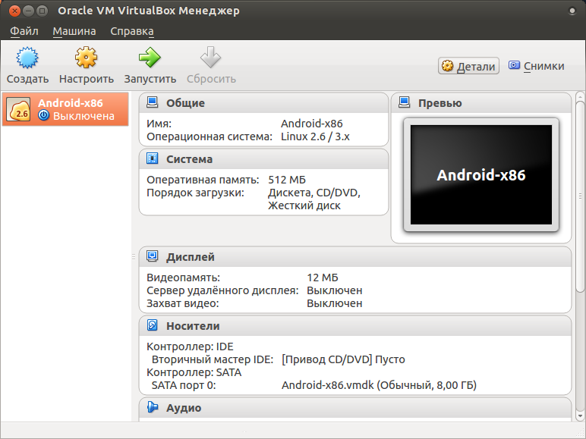Click the Дисплей section screen icon
The height and width of the screenshot is (439, 586).
coord(152,256)
